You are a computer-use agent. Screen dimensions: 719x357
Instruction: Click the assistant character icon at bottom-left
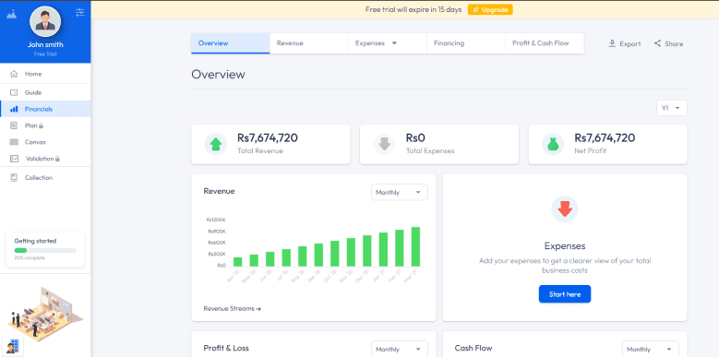point(13,346)
